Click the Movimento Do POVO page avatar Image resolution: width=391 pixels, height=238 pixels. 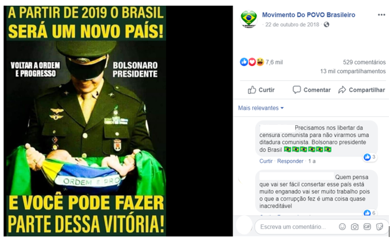click(248, 19)
